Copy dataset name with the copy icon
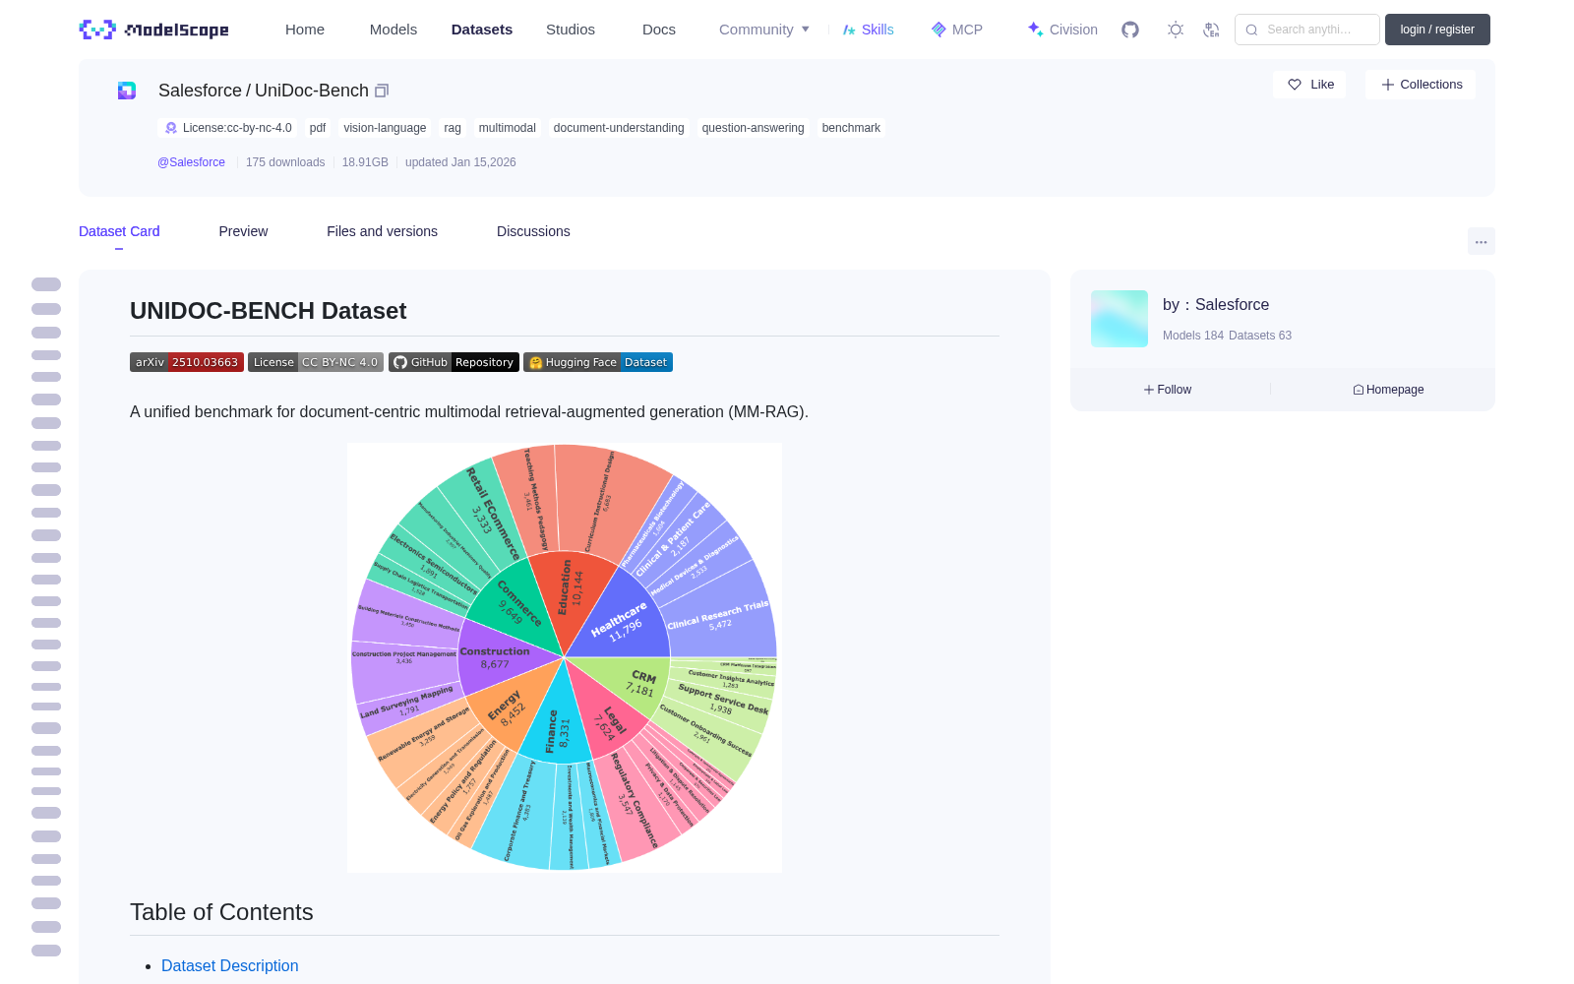The width and height of the screenshot is (1574, 984). [382, 91]
